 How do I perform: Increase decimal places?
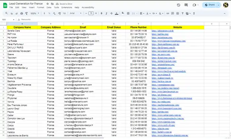[x=59, y=13]
